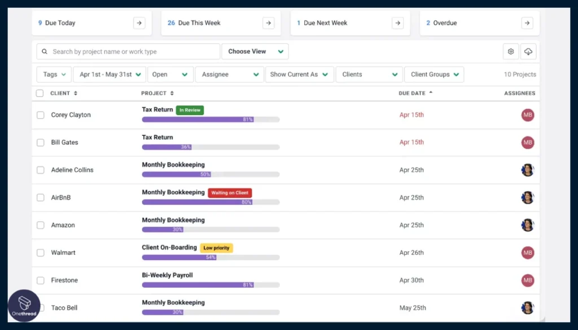Open the Bi-Weekly Payroll project
Image resolution: width=578 pixels, height=330 pixels.
point(167,275)
